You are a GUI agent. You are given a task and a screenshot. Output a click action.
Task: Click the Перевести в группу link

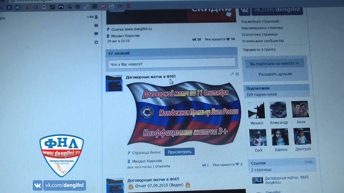coord(259,50)
